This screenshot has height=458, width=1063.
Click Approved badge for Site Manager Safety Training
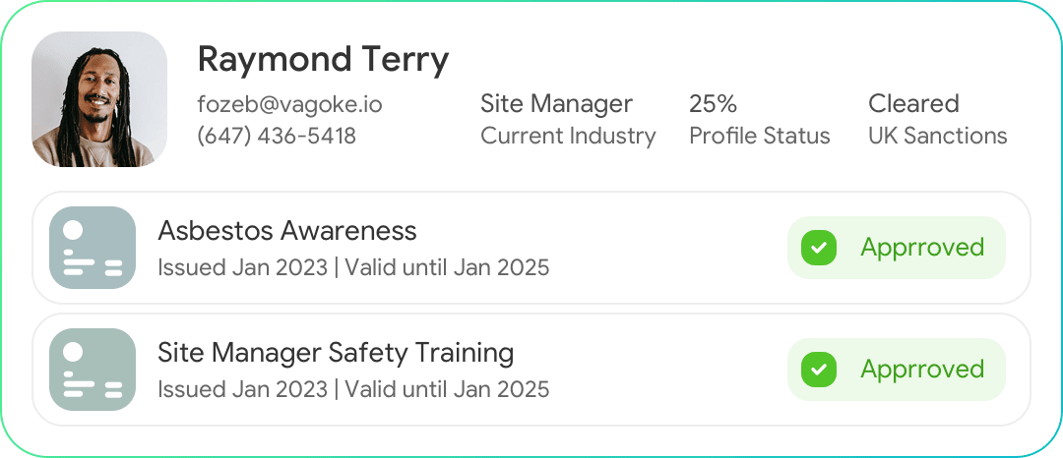click(x=896, y=370)
